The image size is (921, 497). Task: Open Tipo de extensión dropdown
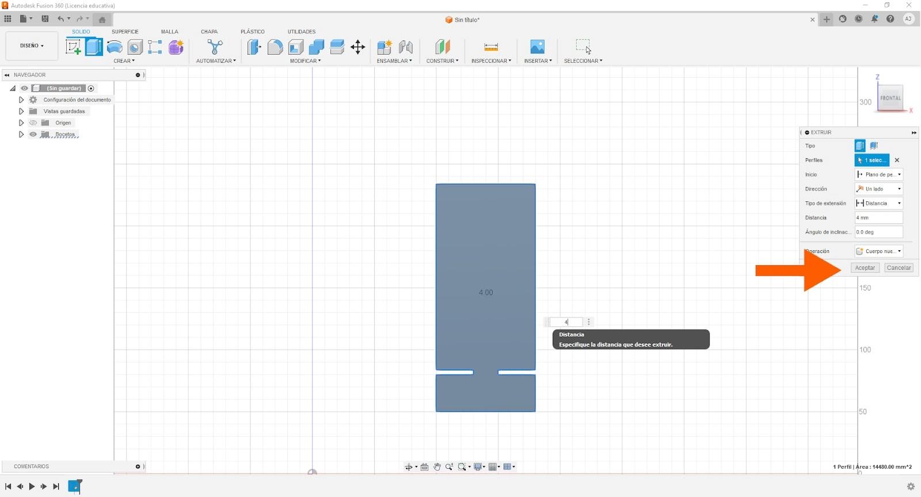pos(879,204)
